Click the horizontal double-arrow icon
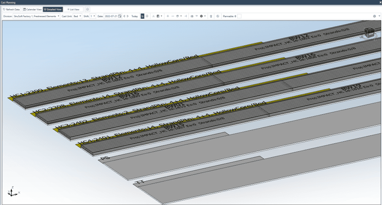Viewport: 382px width, 205px height. (173, 16)
